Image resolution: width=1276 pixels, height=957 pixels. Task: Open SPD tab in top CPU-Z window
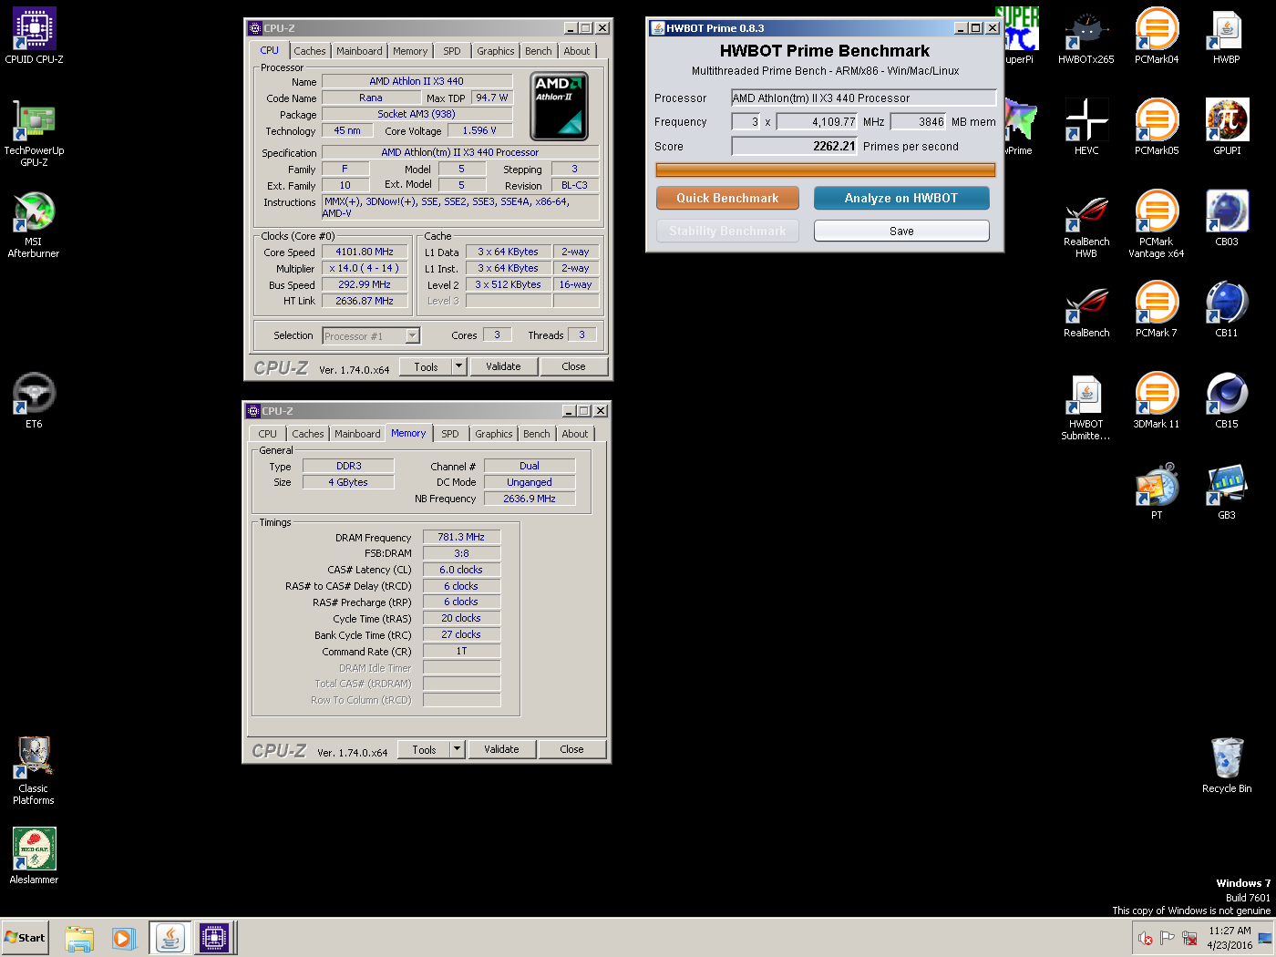click(x=452, y=51)
